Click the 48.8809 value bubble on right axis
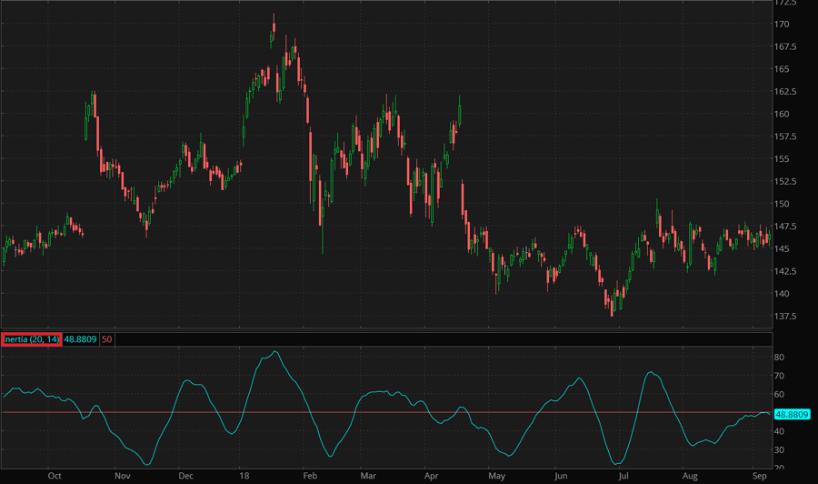818x484 pixels. point(791,413)
